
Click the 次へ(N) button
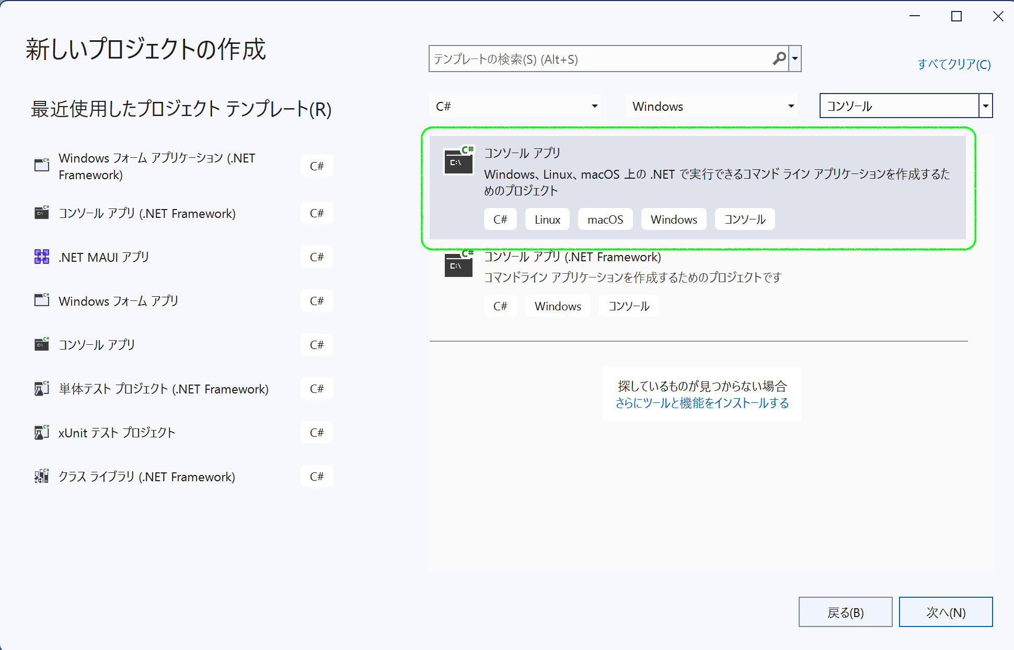[946, 612]
